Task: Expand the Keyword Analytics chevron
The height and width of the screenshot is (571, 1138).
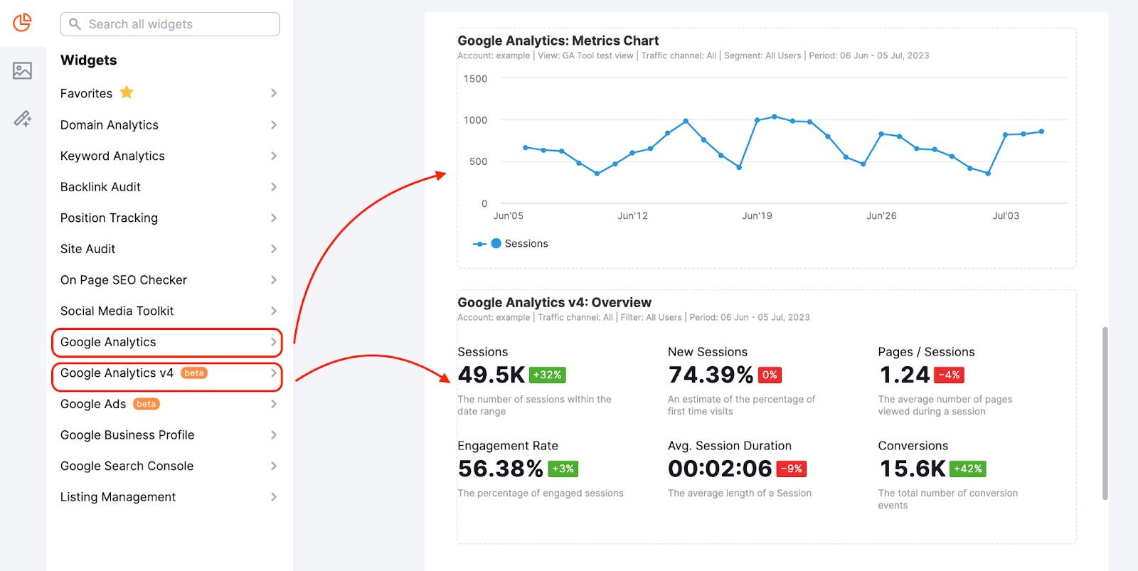Action: (274, 156)
